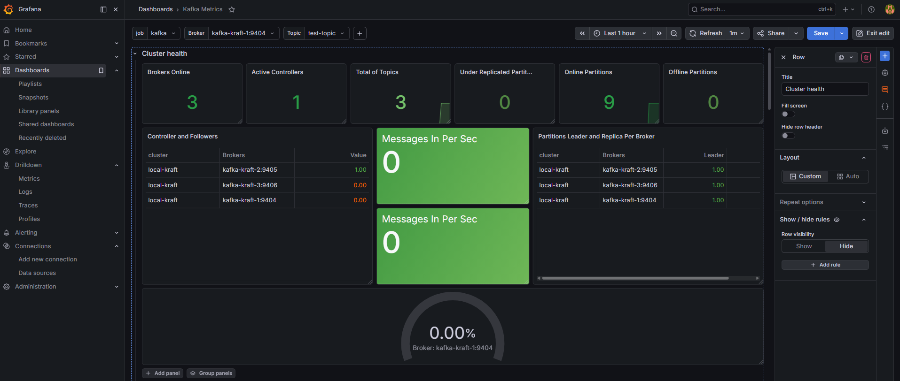Viewport: 900px width, 381px height.
Task: Click the export download icon in edit sidebar
Action: [x=885, y=131]
